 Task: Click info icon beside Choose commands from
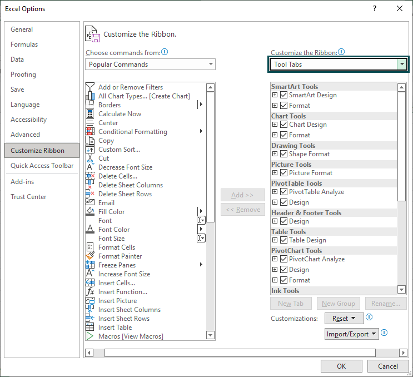(165, 52)
